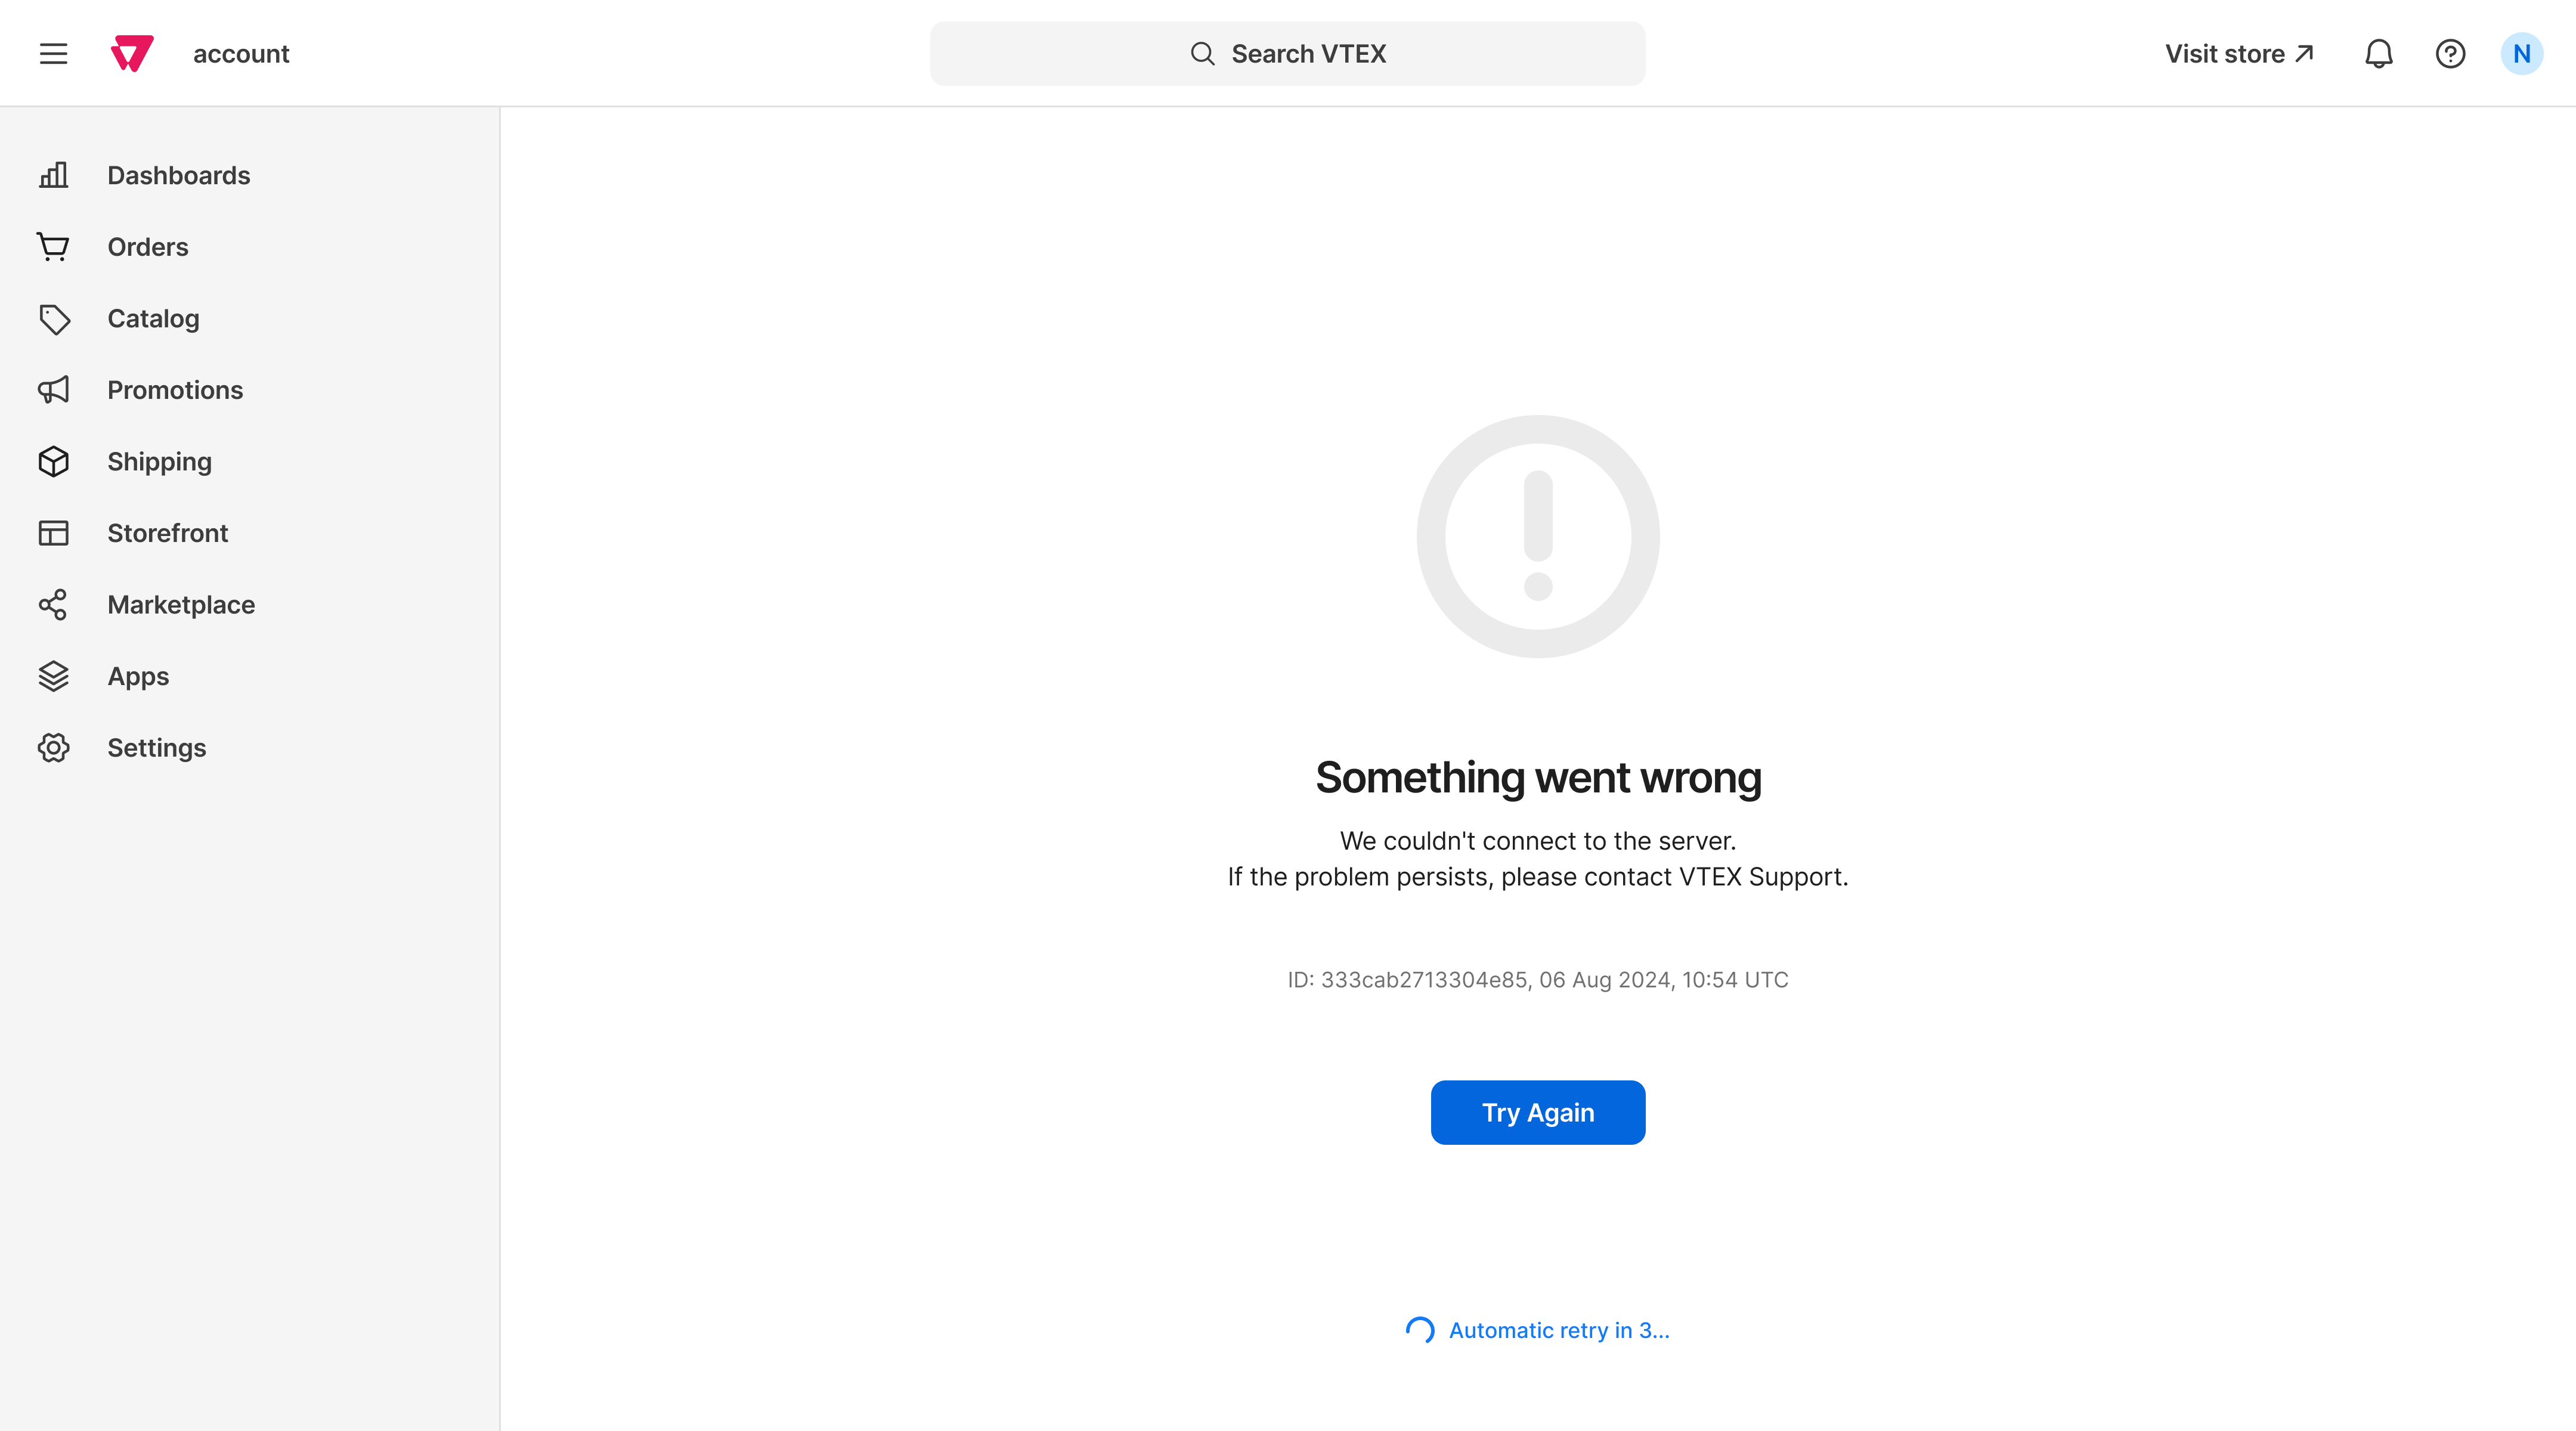Toggle the sidebar with the hamburger menu
Viewport: 2576px width, 1431px height.
click(x=53, y=53)
